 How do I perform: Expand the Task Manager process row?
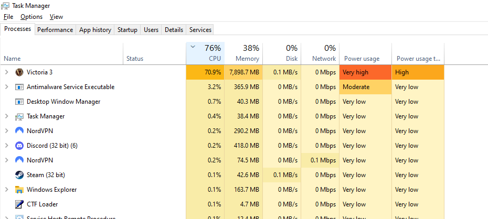pos(6,116)
